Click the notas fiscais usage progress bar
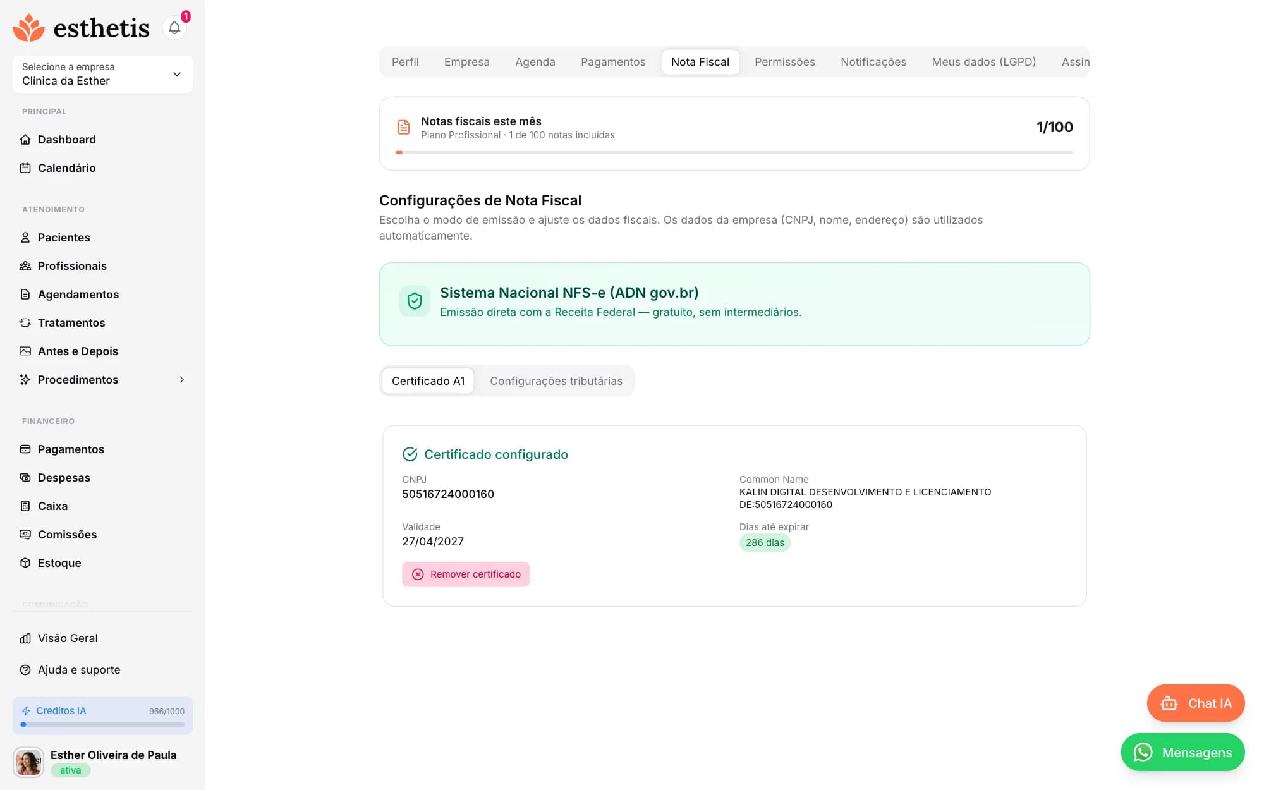 pos(734,152)
